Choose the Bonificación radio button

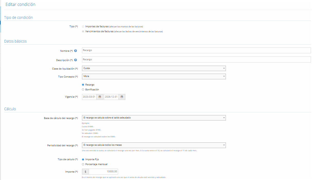[x=83, y=90]
